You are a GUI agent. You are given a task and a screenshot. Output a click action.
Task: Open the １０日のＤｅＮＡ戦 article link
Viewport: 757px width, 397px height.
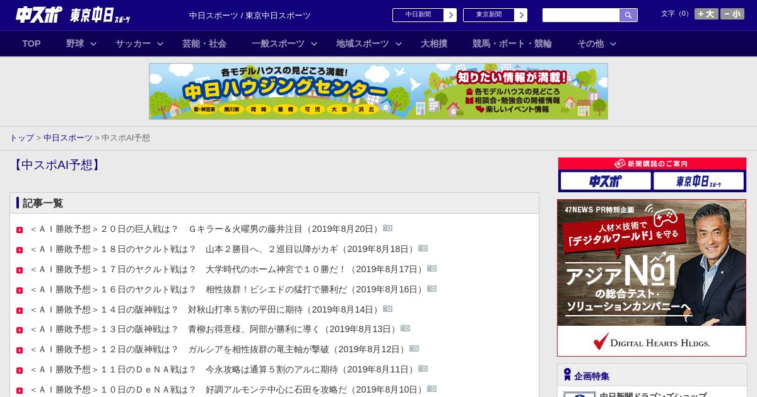coord(228,389)
